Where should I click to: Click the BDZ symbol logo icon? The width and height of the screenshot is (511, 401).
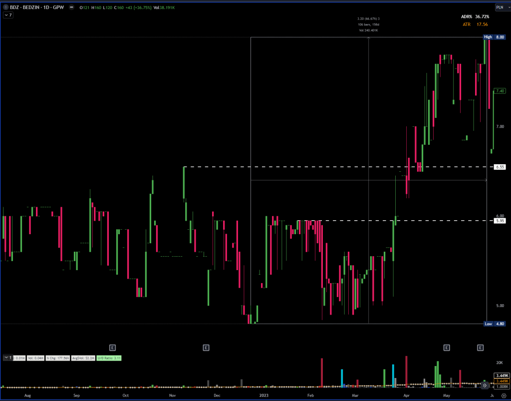(x=5, y=7)
